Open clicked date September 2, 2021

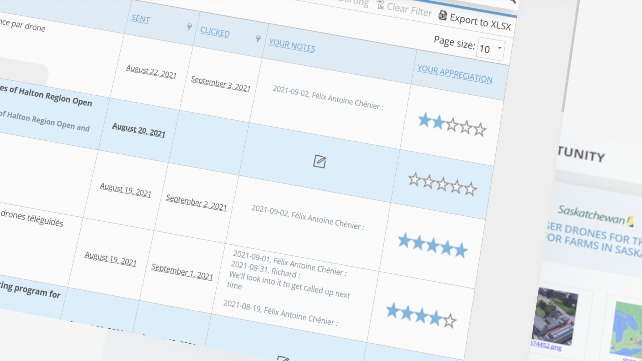pos(197,203)
